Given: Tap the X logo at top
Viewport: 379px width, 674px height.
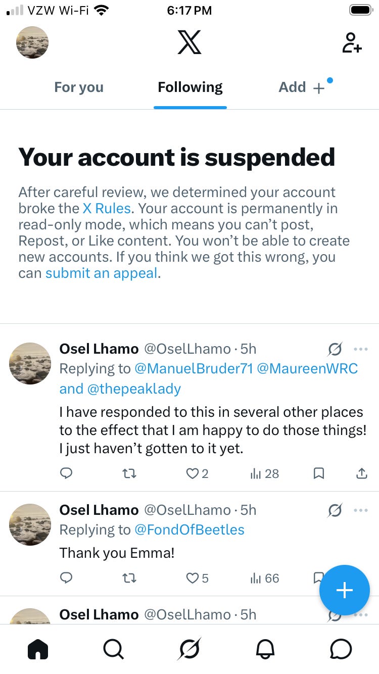Looking at the screenshot, I should click(189, 42).
